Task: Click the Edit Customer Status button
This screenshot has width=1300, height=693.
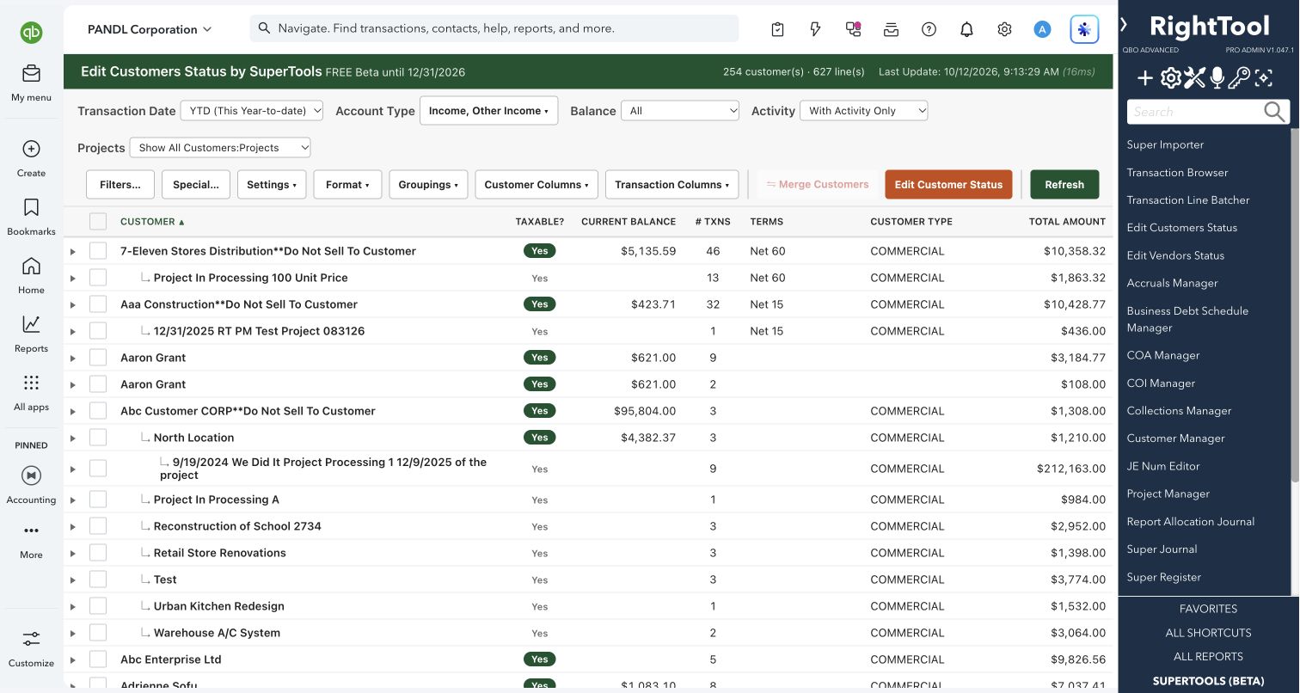Action: (948, 184)
